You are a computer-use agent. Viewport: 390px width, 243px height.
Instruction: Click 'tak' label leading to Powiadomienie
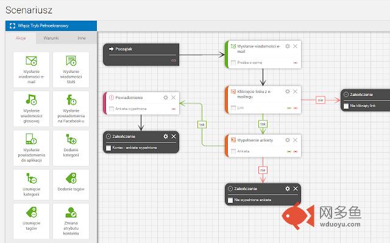[x=202, y=125]
